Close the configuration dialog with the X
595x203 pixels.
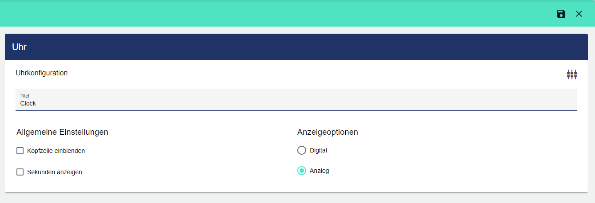click(x=579, y=14)
